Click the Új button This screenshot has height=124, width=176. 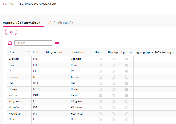(x=11, y=32)
